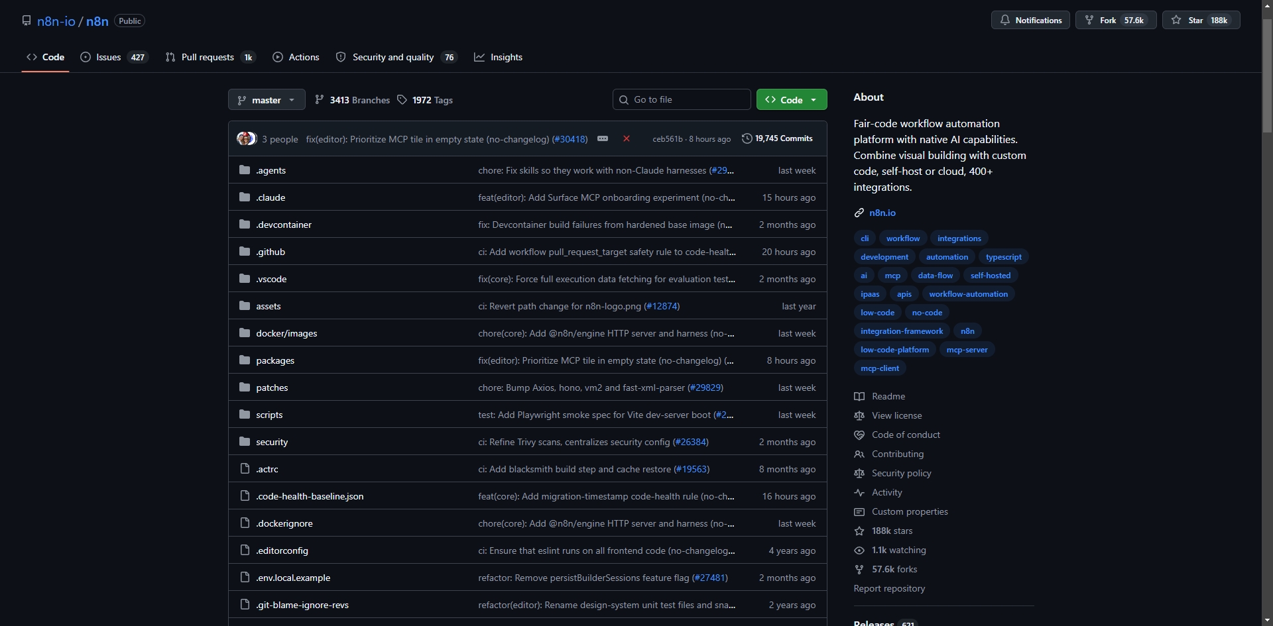This screenshot has width=1273, height=626.
Task: Click the mcp-server topic tag
Action: pyautogui.click(x=967, y=349)
